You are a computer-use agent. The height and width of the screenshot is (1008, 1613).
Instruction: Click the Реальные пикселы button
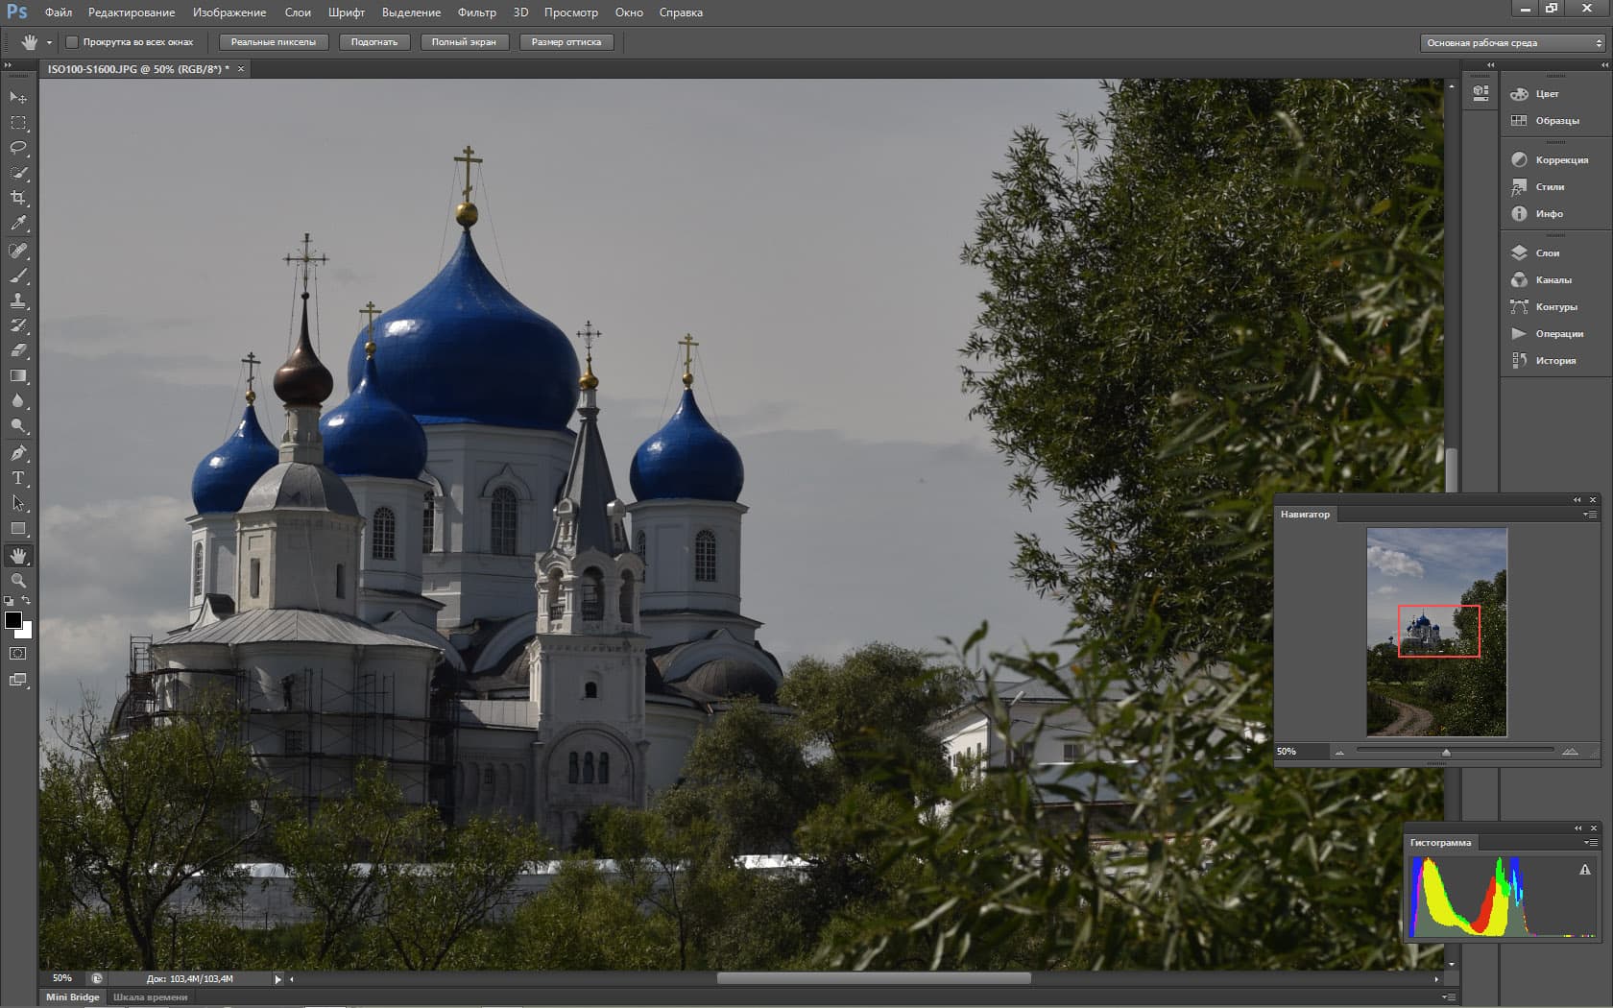click(x=274, y=42)
